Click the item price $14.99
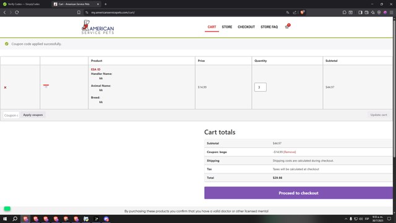The image size is (396, 223). pyautogui.click(x=202, y=87)
